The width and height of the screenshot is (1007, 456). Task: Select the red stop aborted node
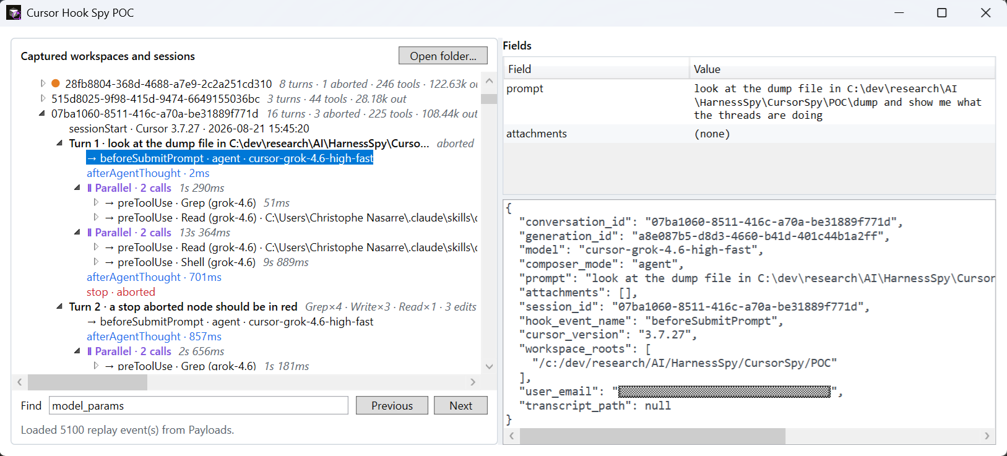[x=121, y=292]
